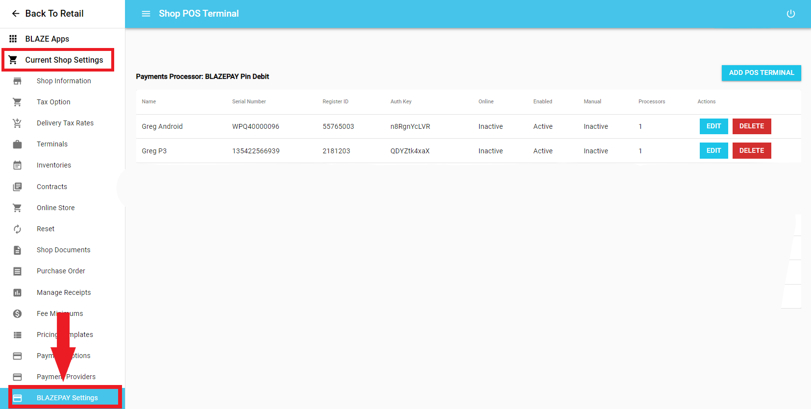811x409 pixels.
Task: Open the BLAZE Apps grid icon
Action: click(x=13, y=39)
